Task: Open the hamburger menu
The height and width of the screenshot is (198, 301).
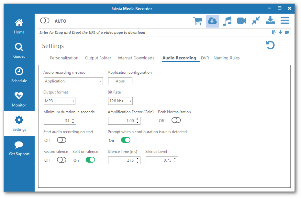Action: pyautogui.click(x=285, y=20)
